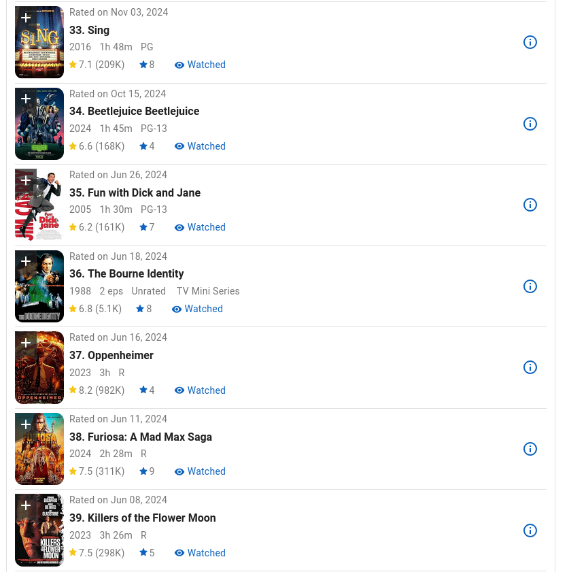Edit your 9 star rating for Furiosa
This screenshot has height=572, width=569.
(147, 472)
